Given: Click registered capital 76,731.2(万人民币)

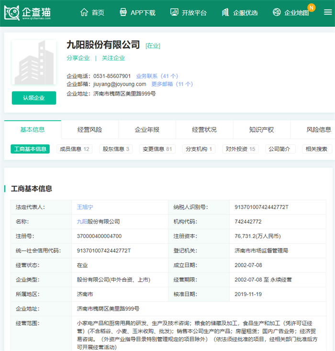Looking at the screenshot, I should click(x=257, y=236).
